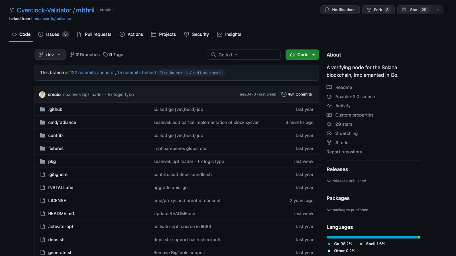Click the scale icon next to Apache-2.0 license
Viewport: 456px width, 256px height.
coord(329,97)
